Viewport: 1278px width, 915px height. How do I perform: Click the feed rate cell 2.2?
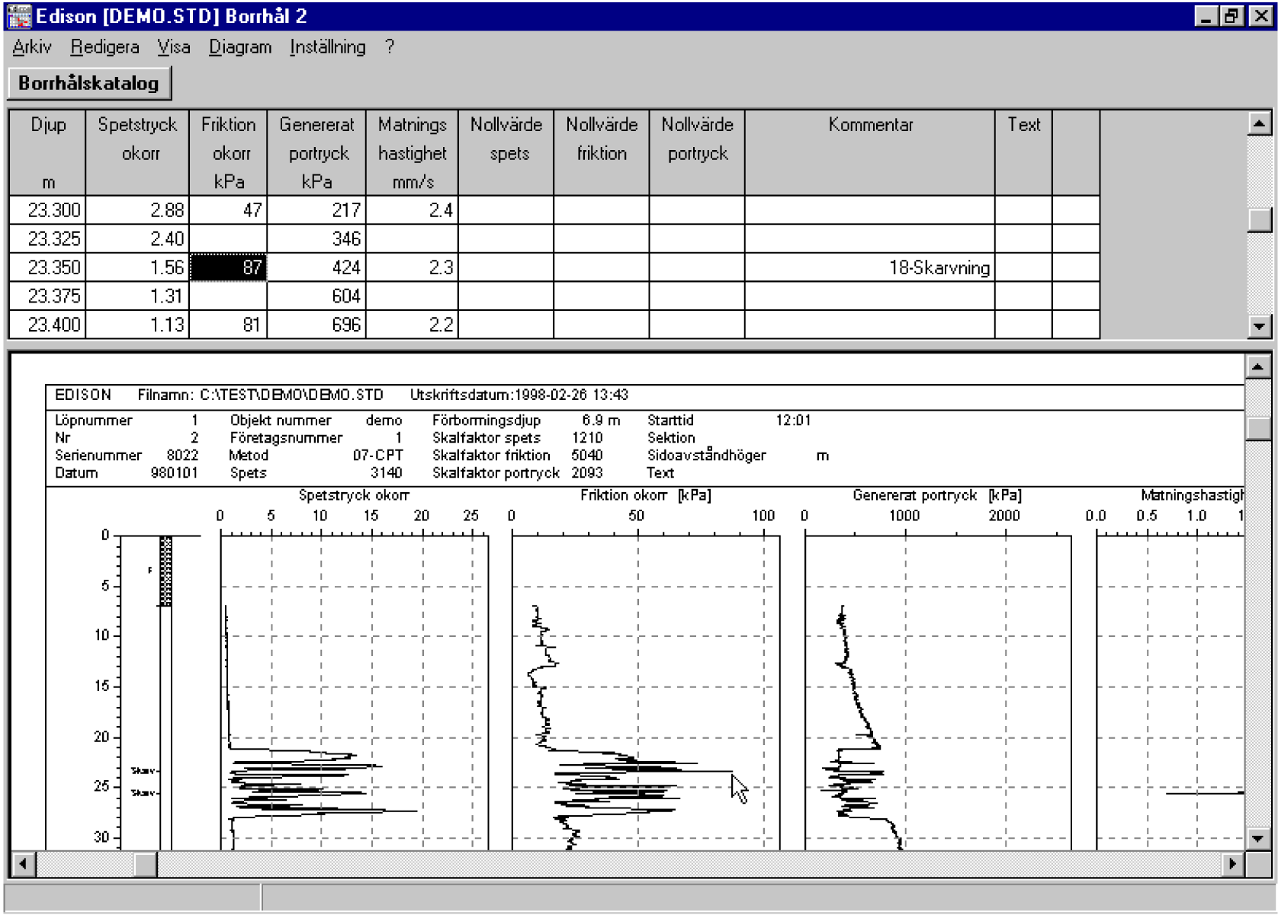[x=412, y=325]
